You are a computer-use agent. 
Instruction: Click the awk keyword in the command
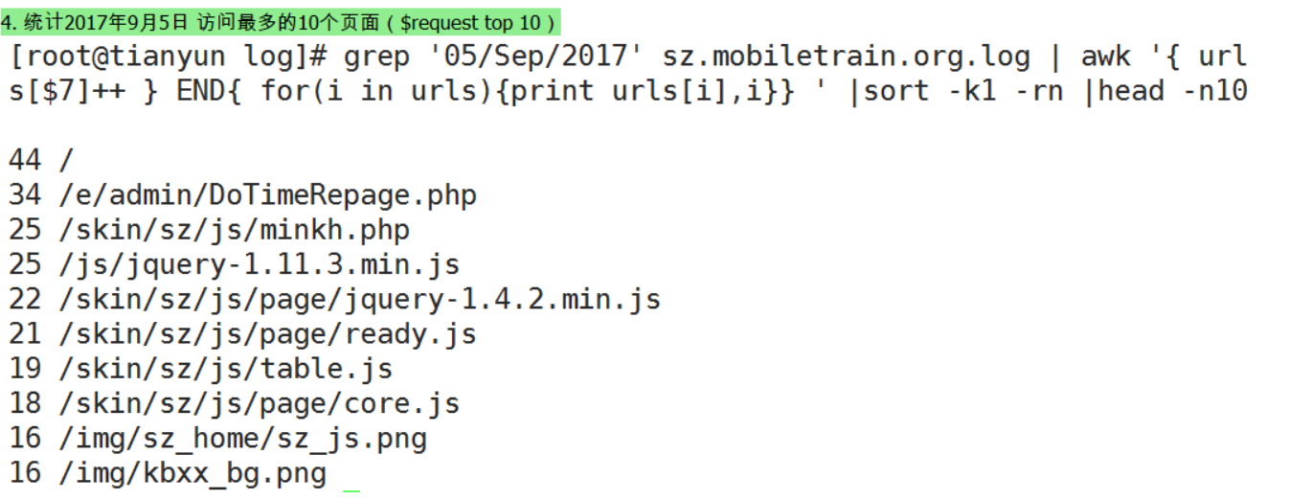coord(1105,57)
